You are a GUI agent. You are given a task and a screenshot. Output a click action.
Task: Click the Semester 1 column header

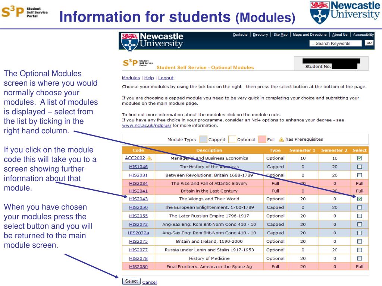[x=302, y=150]
